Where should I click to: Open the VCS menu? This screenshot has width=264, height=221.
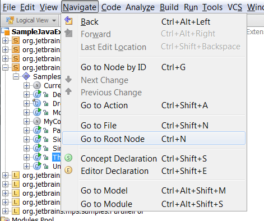click(235, 7)
